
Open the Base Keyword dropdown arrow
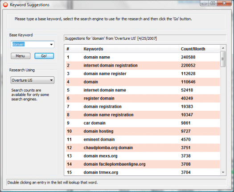pyautogui.click(x=51, y=44)
